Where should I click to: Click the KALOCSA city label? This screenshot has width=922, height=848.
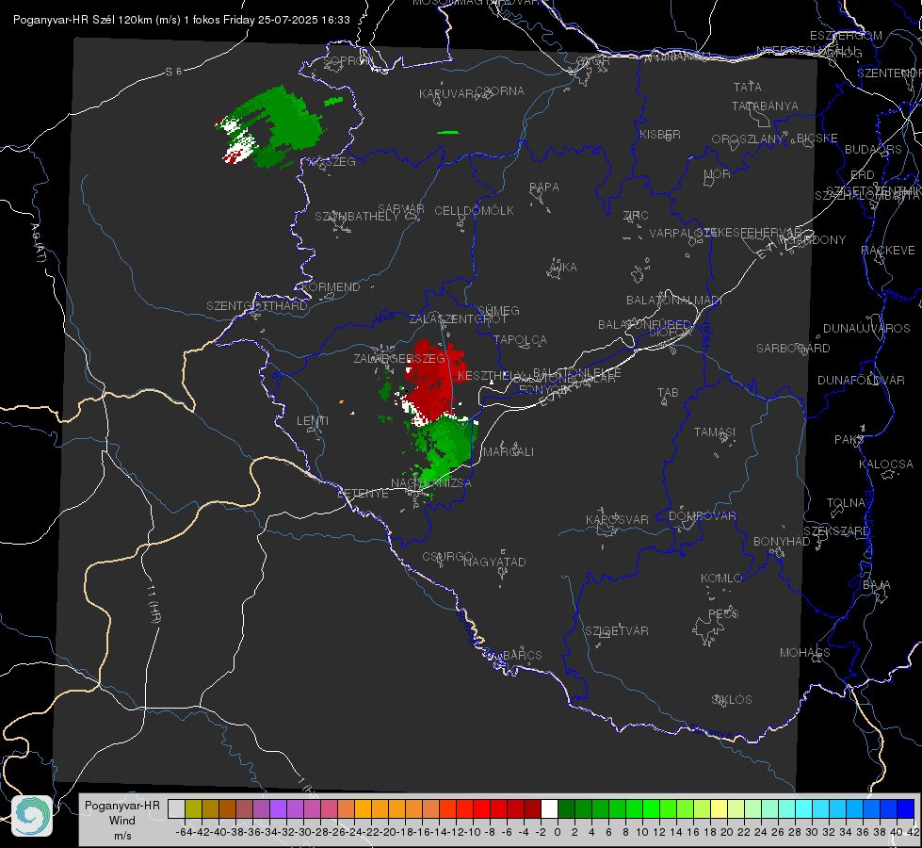pos(885,465)
